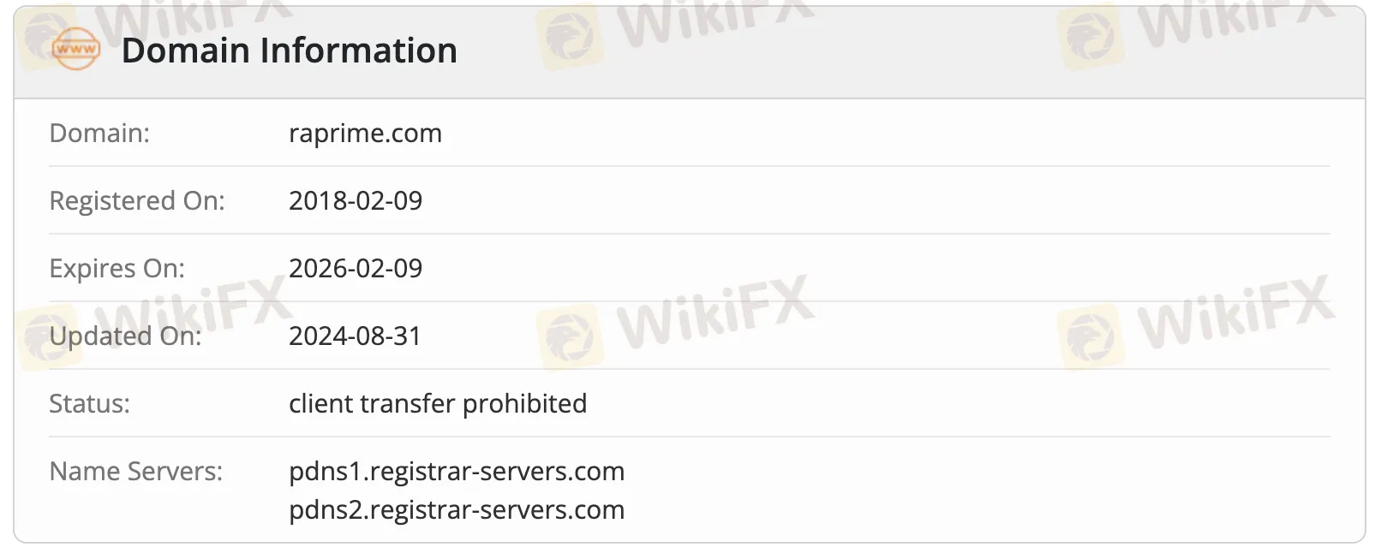Click WikiFX lion logo at far right of Updated row
The image size is (1381, 553).
1090,336
